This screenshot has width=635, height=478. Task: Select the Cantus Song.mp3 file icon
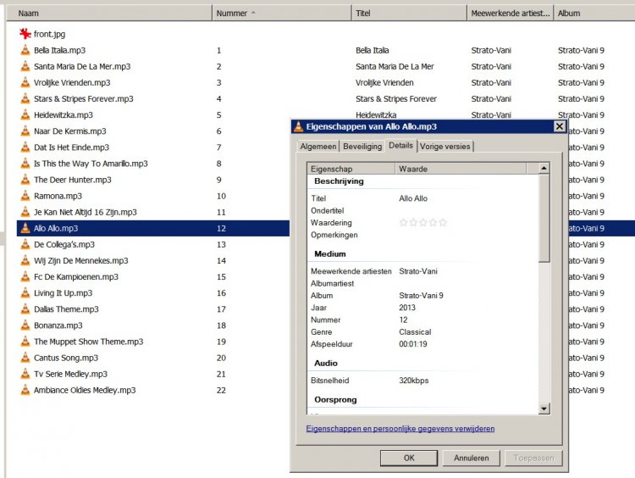[x=25, y=358]
